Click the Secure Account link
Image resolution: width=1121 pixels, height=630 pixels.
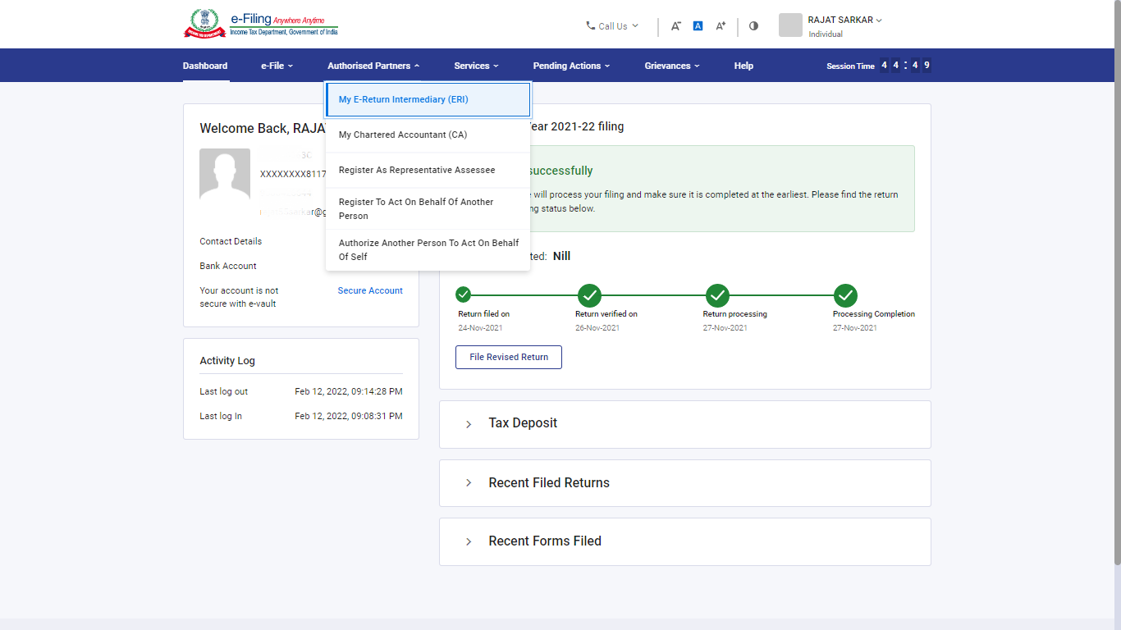(x=369, y=290)
